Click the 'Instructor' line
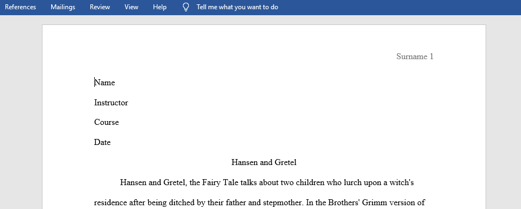Viewport: 521px width, 209px height. pos(111,103)
